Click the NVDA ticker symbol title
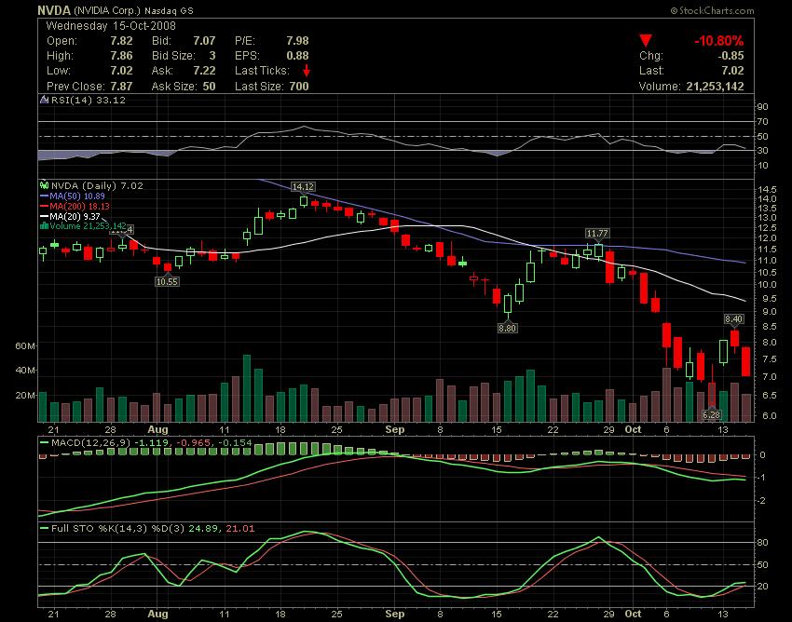The height and width of the screenshot is (622, 792). click(x=54, y=10)
